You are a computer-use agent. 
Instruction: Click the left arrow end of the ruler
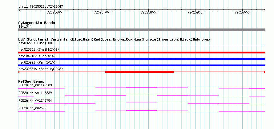click(19, 10)
